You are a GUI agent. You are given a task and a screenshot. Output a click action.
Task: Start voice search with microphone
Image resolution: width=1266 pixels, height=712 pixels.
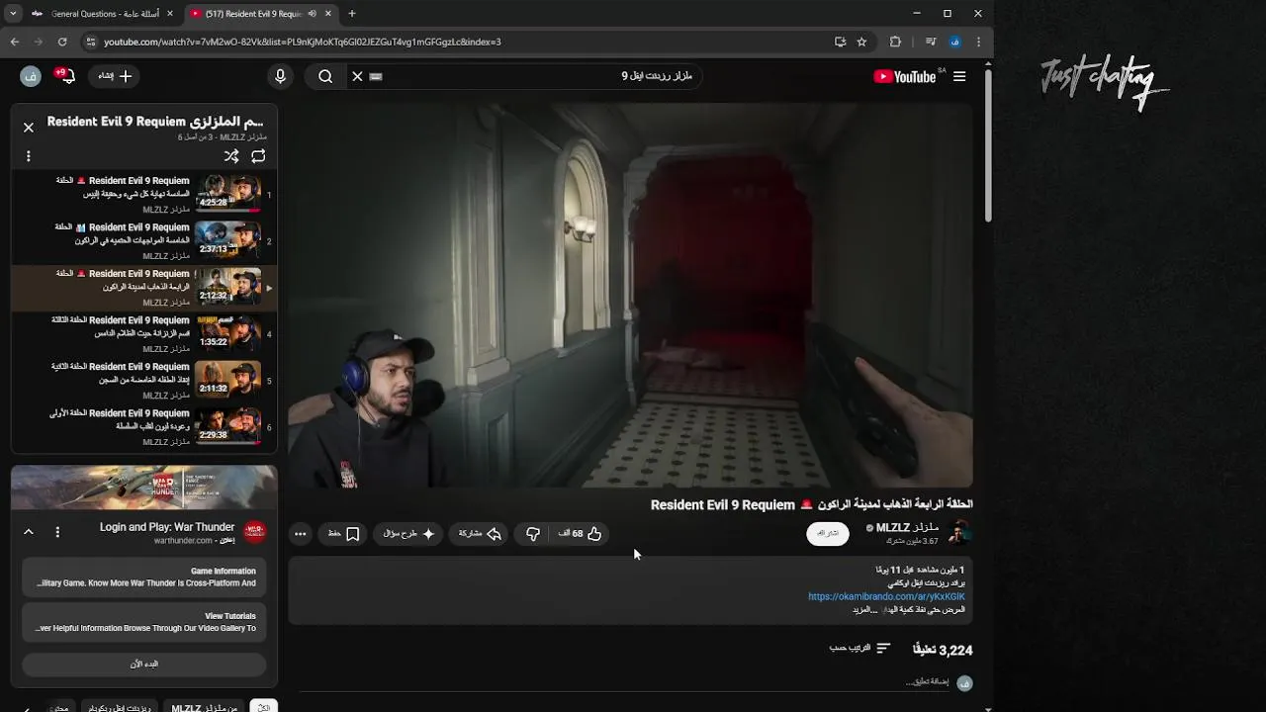(x=280, y=76)
